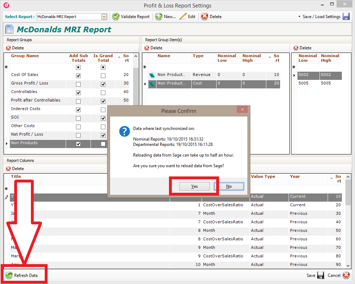This screenshot has width=355, height=284.
Task: Click the Cancel red cross icon at bottom
Action: [346, 275]
